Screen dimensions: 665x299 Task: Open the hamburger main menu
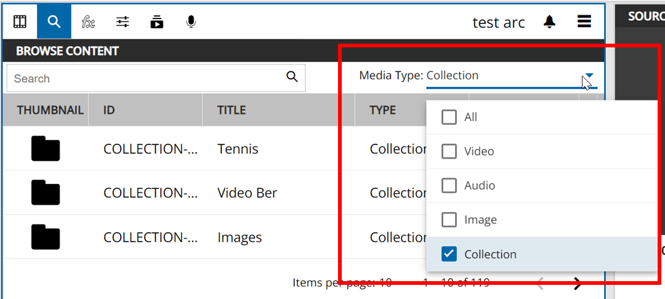[584, 22]
